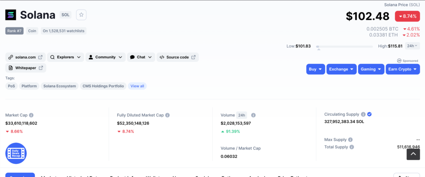
Task: Open the Explorers dropdown
Action: [x=65, y=57]
